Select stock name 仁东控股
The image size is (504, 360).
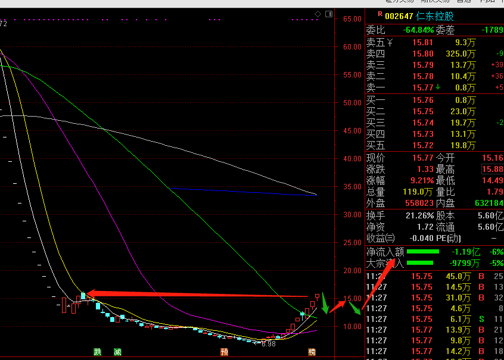pos(435,16)
